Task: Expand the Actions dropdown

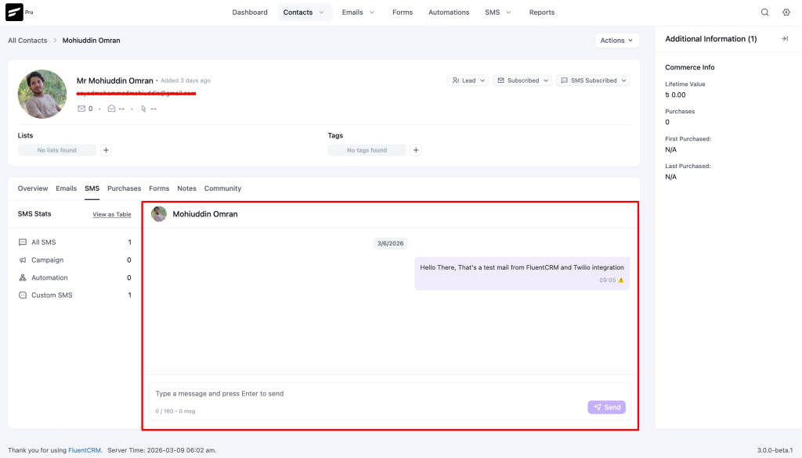Action: [617, 40]
